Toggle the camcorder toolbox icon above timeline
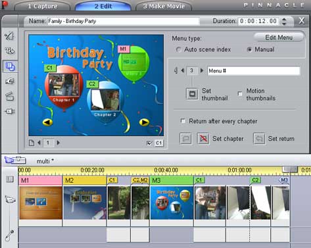This screenshot has width=311, height=248. click(x=14, y=160)
